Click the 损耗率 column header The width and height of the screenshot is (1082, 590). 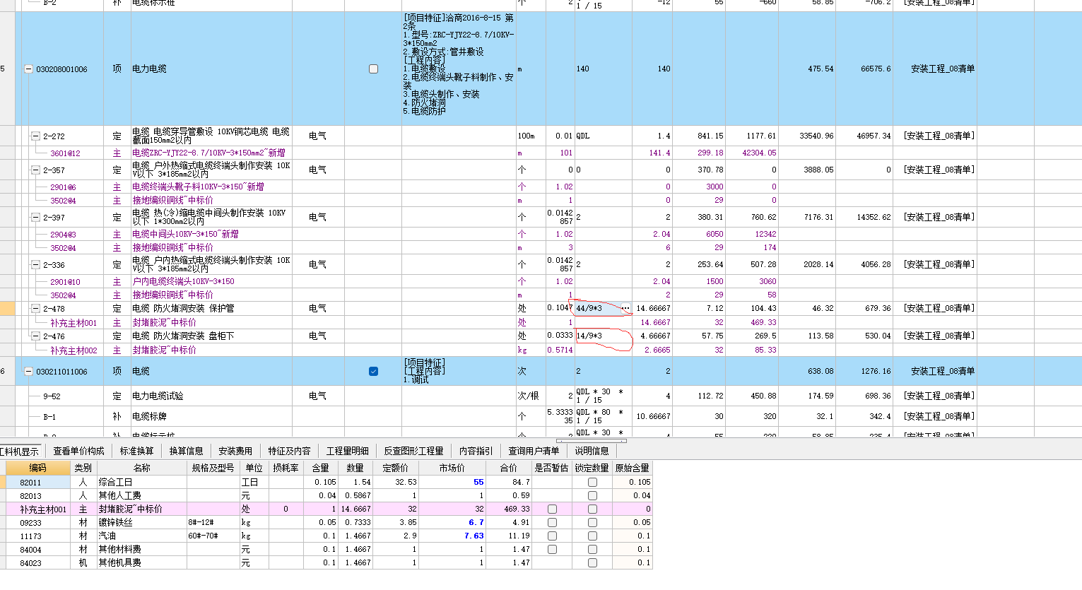point(286,468)
